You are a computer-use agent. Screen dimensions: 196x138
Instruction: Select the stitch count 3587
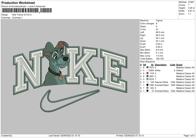[151, 76]
